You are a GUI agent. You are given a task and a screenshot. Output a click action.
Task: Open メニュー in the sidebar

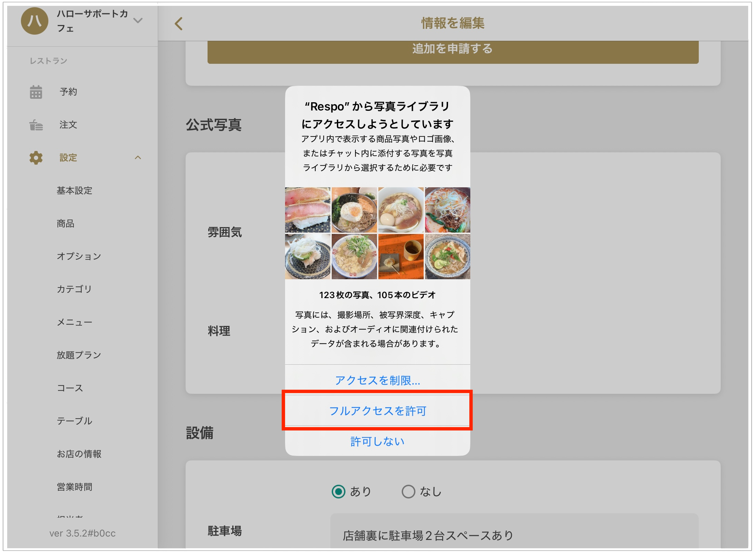pos(74,322)
